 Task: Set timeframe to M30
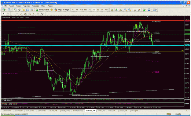pos(86,10)
